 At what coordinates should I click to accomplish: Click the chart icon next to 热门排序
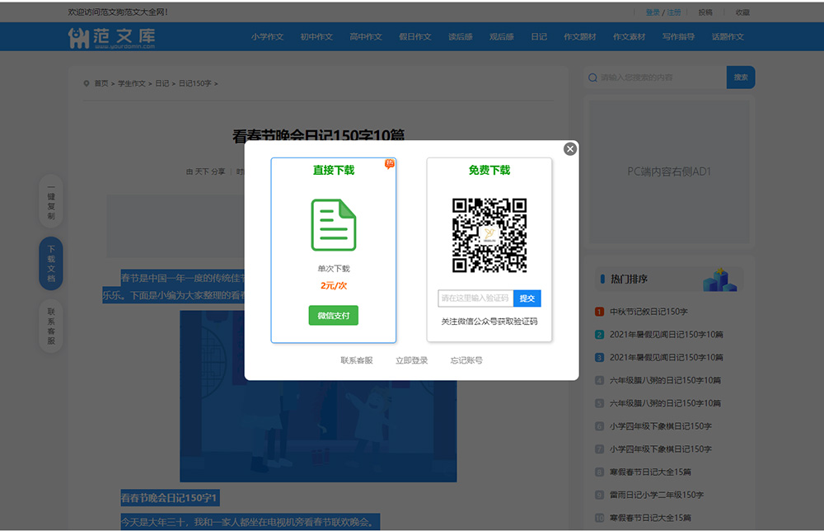click(x=720, y=279)
